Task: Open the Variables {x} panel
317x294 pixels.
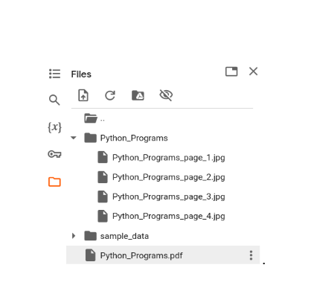Action: [x=54, y=127]
